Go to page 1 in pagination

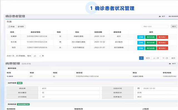141,58
